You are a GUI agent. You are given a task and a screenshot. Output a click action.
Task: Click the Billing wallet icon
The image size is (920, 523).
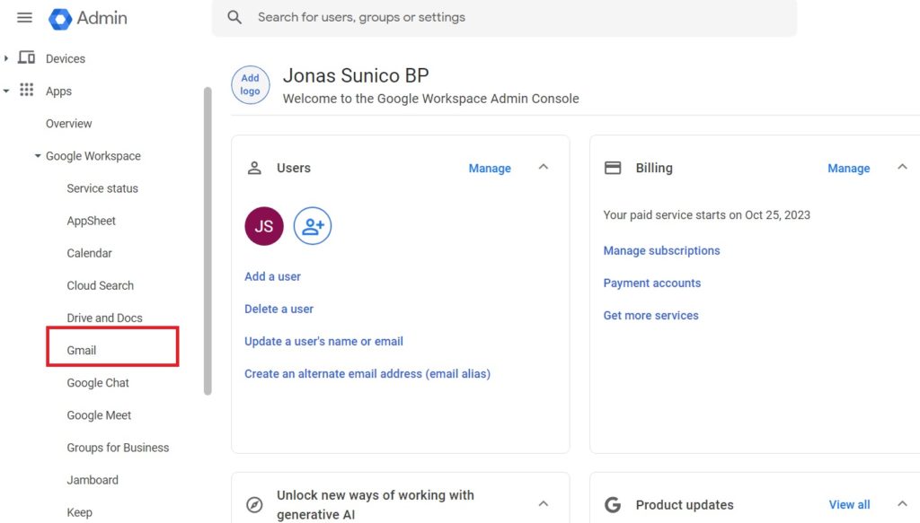pyautogui.click(x=613, y=168)
